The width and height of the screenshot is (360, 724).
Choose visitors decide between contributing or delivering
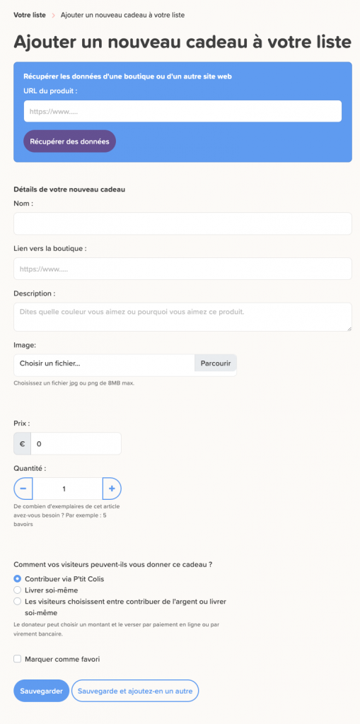(18, 601)
